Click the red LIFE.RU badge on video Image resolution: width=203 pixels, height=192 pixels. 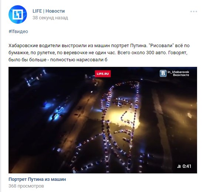pyautogui.click(x=103, y=74)
